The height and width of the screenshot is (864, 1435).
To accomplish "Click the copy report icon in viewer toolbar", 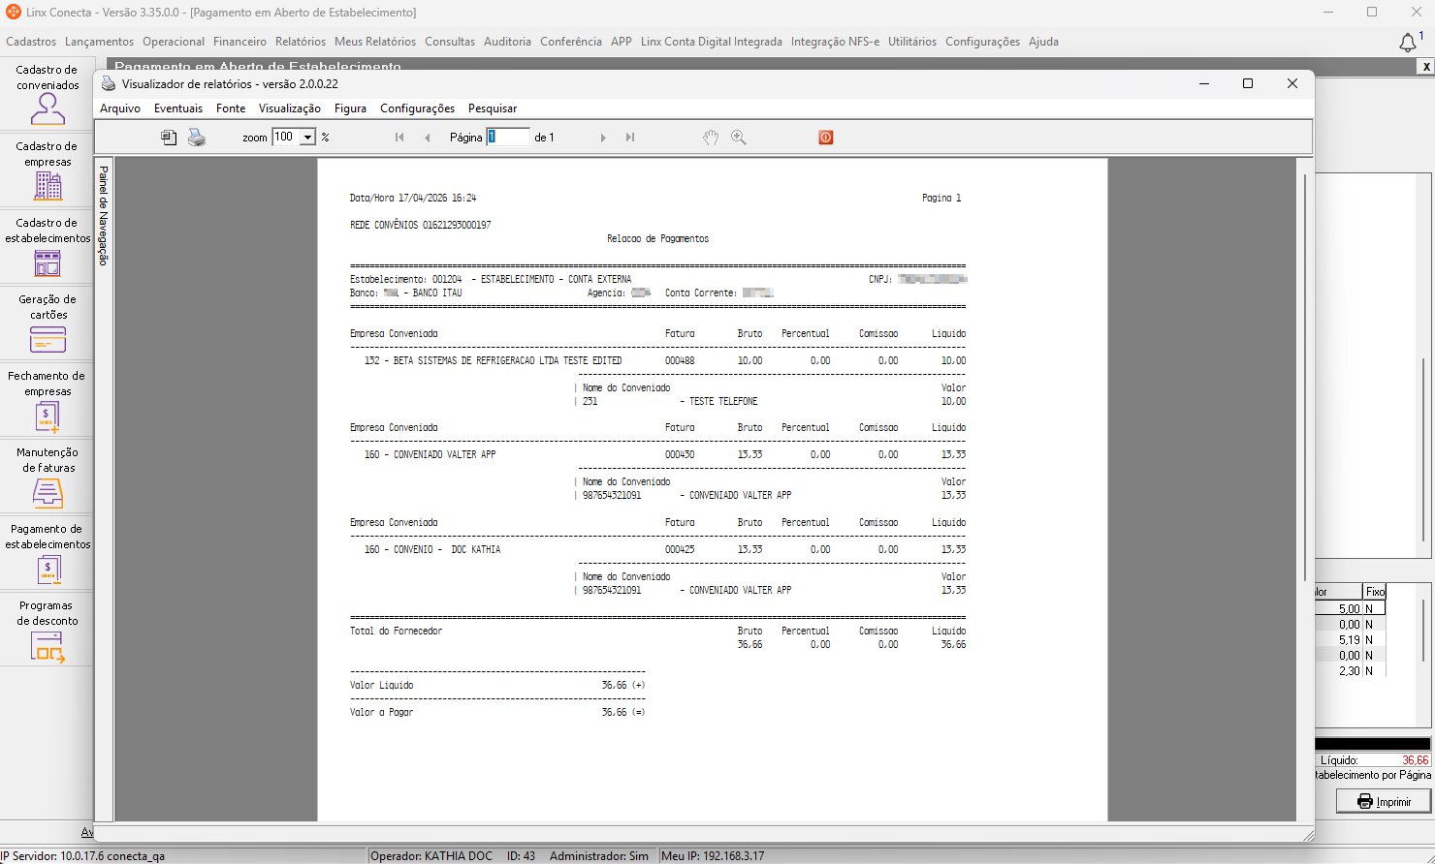I will 169,138.
